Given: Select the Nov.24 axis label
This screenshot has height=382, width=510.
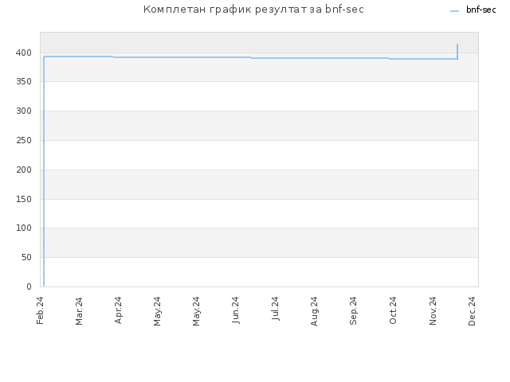Looking at the screenshot, I should [433, 310].
